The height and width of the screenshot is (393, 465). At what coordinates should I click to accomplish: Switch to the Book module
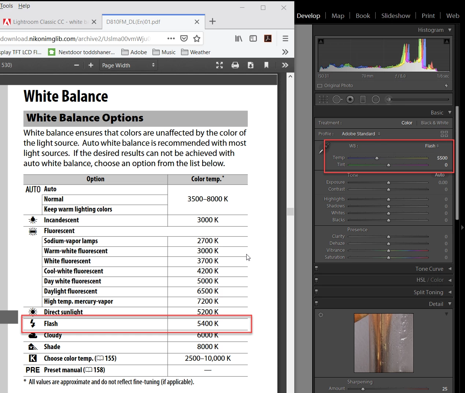pos(363,16)
